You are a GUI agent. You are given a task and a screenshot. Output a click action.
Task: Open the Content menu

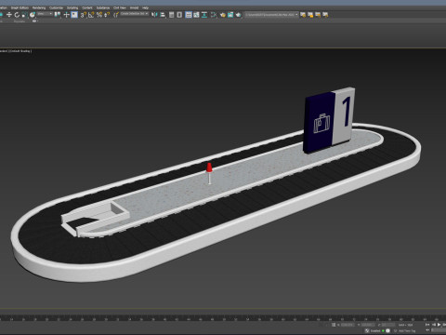(x=87, y=7)
